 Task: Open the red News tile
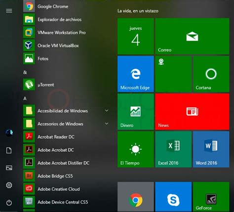[x=192, y=112]
